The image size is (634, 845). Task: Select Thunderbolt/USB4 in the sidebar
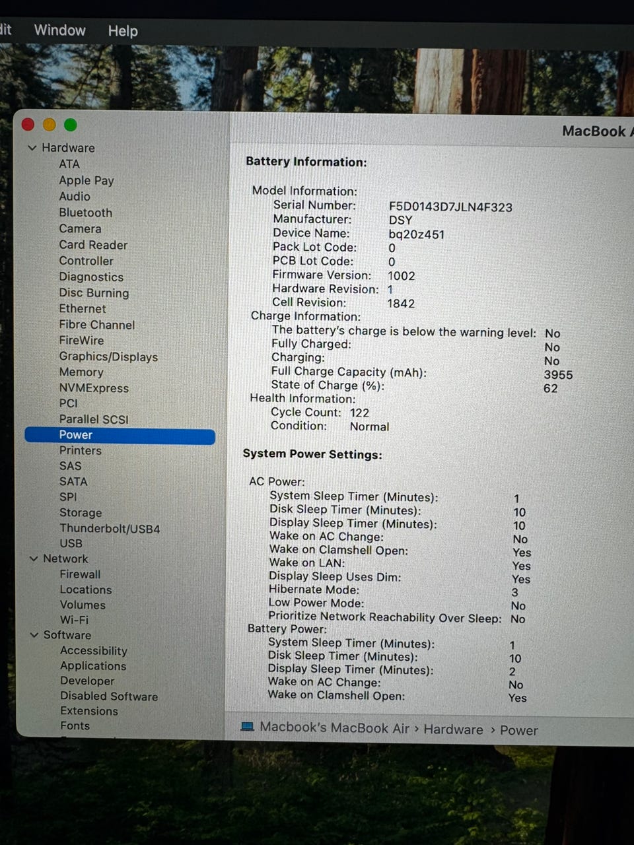tap(110, 529)
